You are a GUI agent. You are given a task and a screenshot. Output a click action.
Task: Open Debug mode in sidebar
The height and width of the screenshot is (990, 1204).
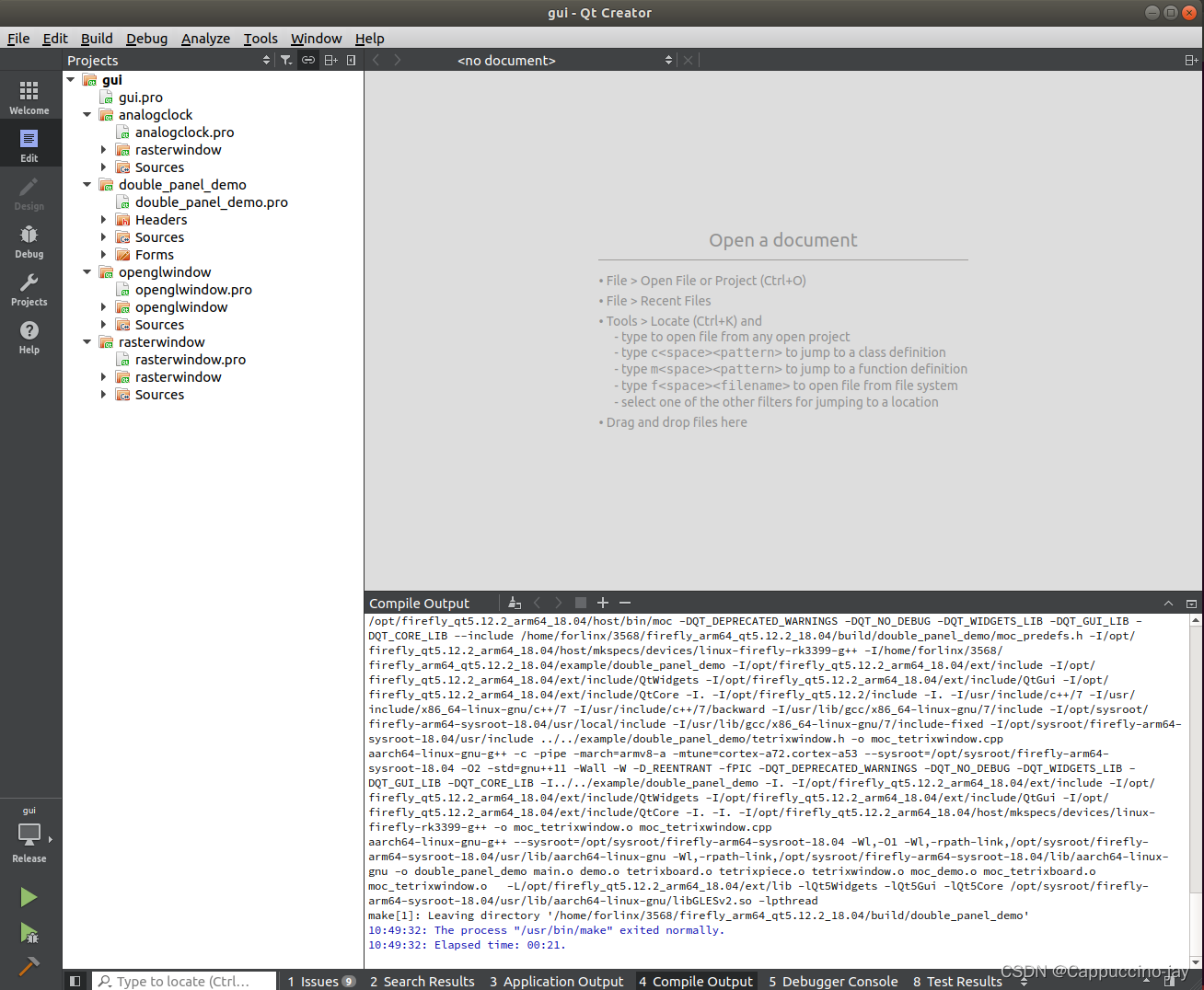[29, 241]
